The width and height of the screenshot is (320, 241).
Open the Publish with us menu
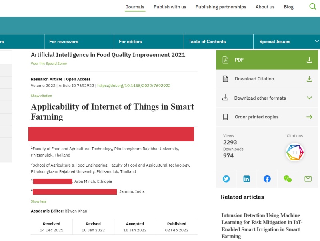pyautogui.click(x=170, y=7)
